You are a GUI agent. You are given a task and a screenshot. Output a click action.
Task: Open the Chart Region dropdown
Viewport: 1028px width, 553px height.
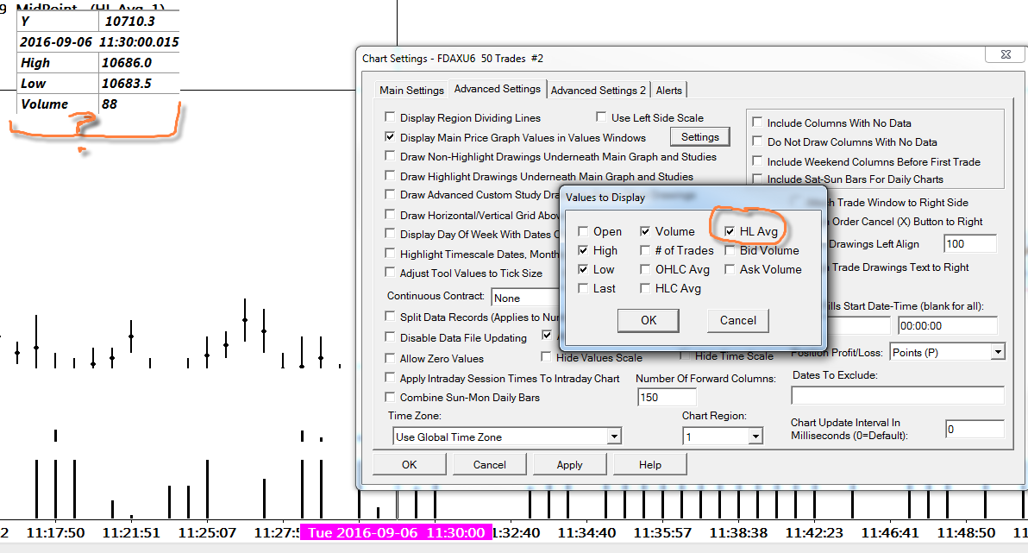[x=755, y=437]
